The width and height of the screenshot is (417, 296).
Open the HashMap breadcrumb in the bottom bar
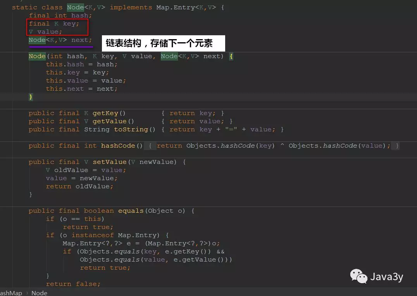(11, 293)
